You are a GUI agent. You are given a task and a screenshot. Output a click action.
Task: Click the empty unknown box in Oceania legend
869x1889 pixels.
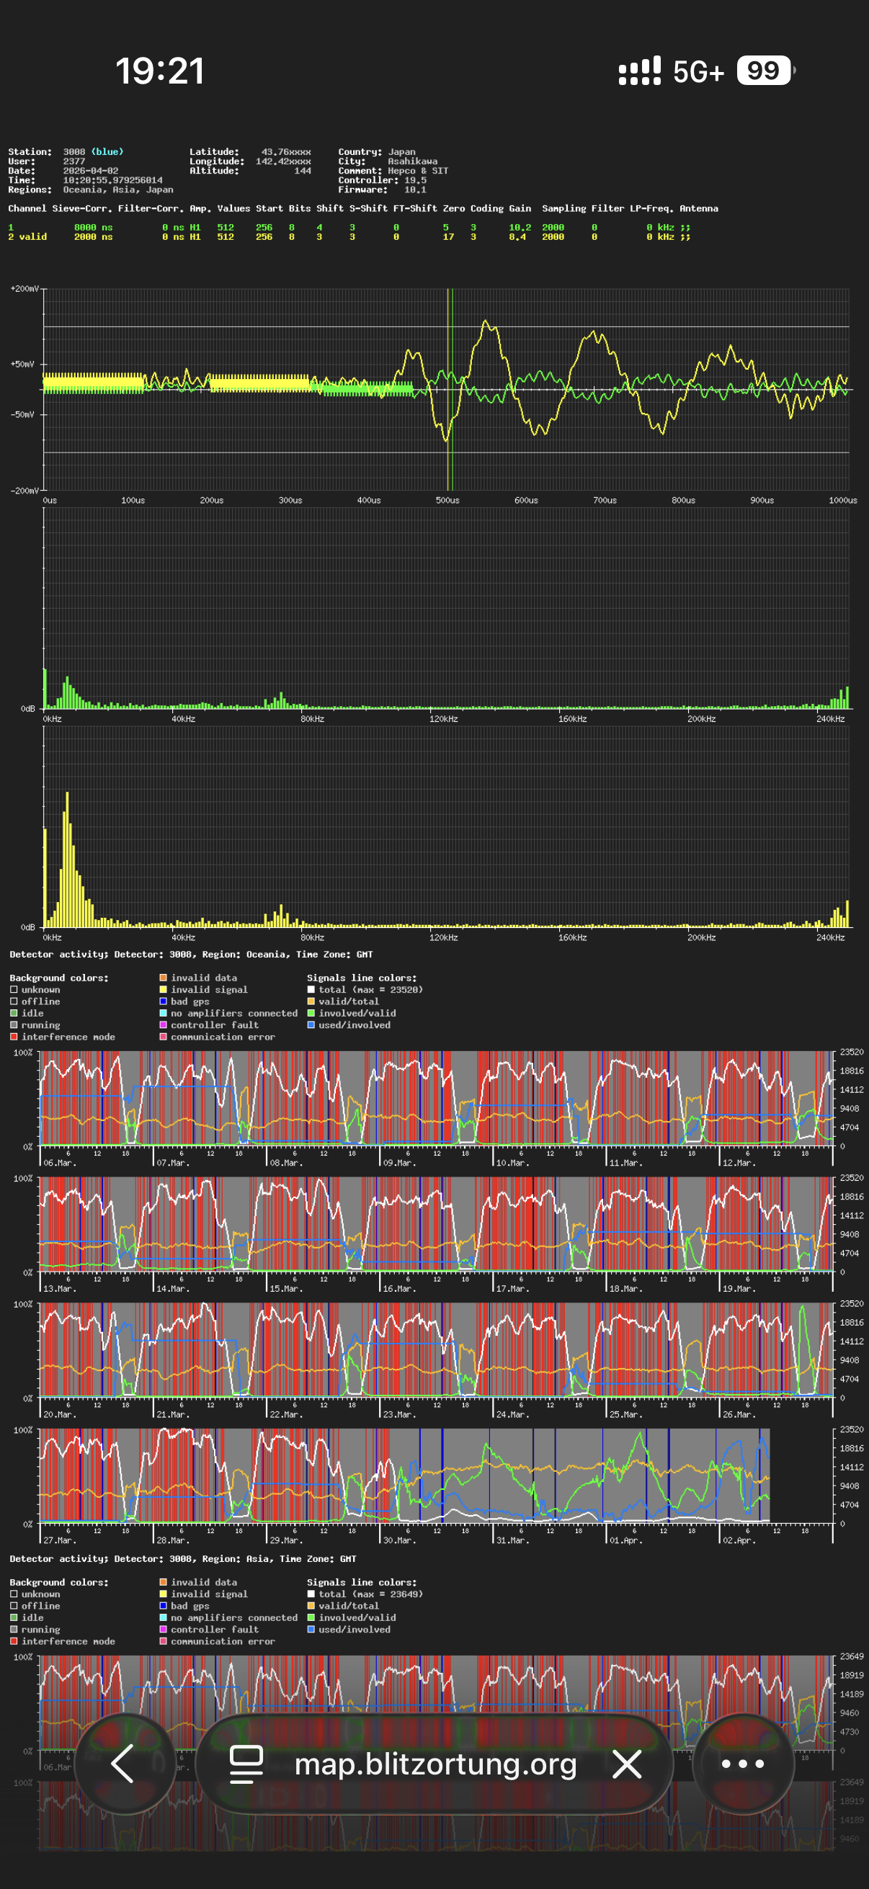point(14,990)
